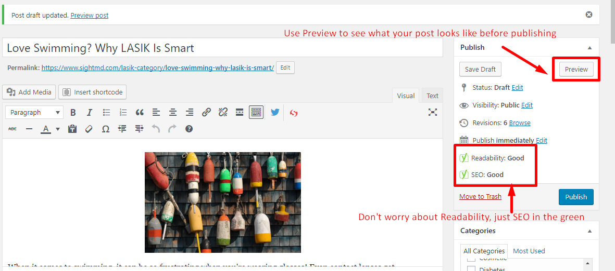Screen dimensions: 615x271
Task: Browse the post revisions
Action: [x=520, y=123]
